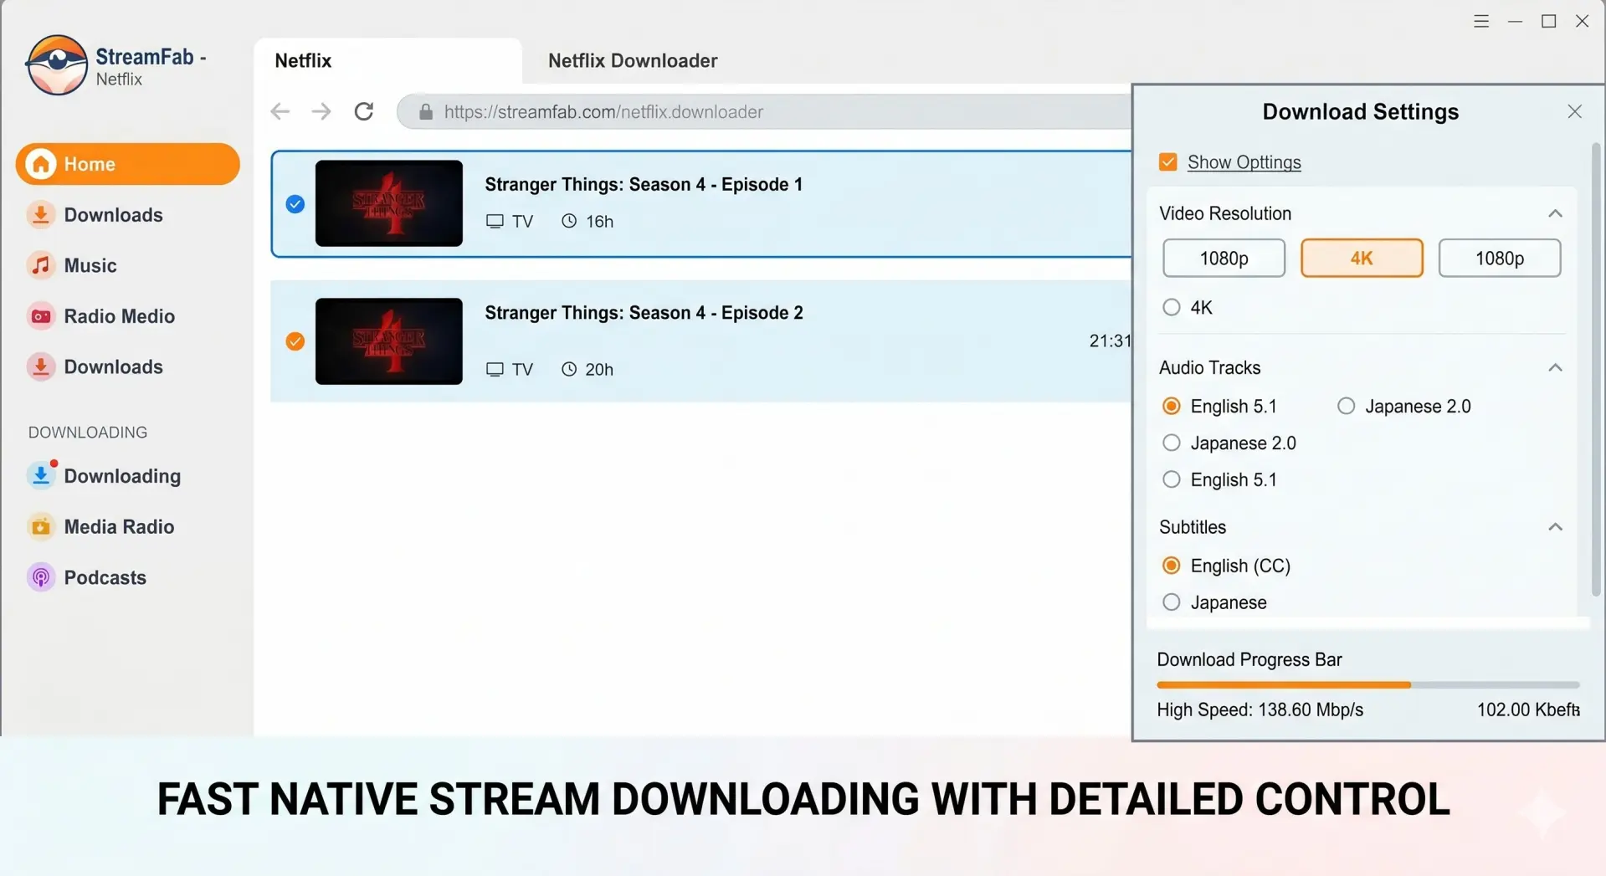Select the orange 4K resolution button
The width and height of the screenshot is (1606, 876).
point(1361,258)
